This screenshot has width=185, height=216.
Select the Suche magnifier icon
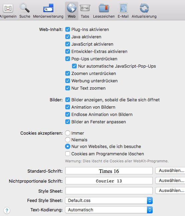click(x=25, y=8)
